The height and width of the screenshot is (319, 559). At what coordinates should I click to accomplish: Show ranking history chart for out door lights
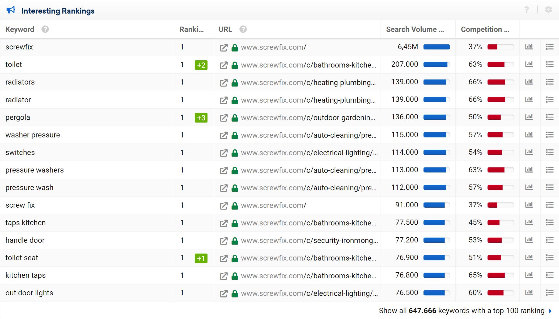[529, 292]
